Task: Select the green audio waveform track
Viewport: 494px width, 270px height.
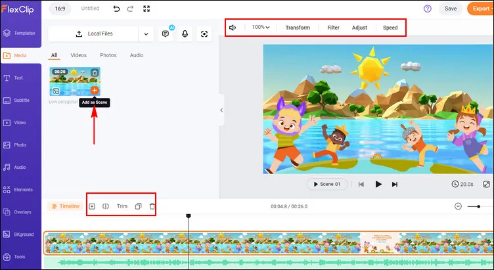Action: 269,262
